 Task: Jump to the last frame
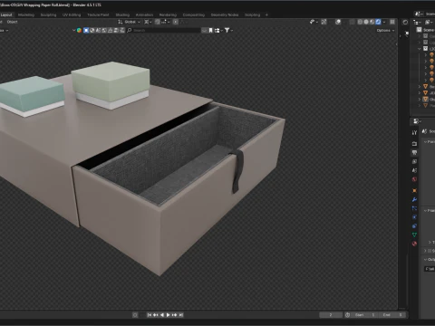(x=180, y=315)
